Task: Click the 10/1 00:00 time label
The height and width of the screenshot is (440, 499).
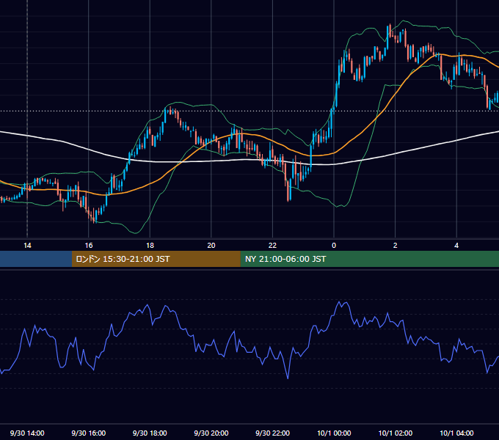Action: (x=334, y=433)
